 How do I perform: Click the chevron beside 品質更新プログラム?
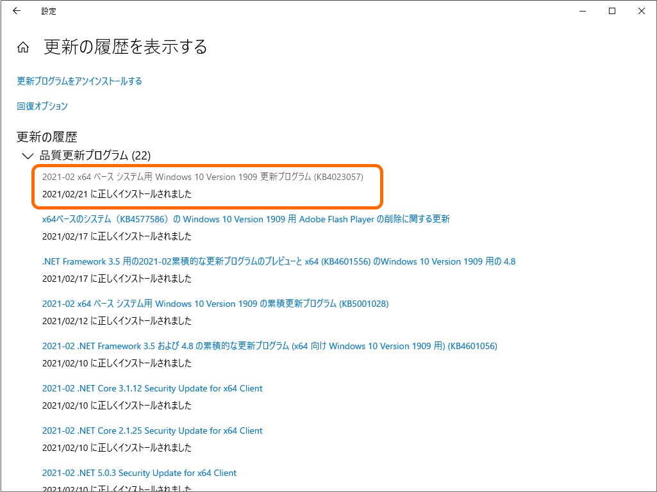[x=27, y=156]
